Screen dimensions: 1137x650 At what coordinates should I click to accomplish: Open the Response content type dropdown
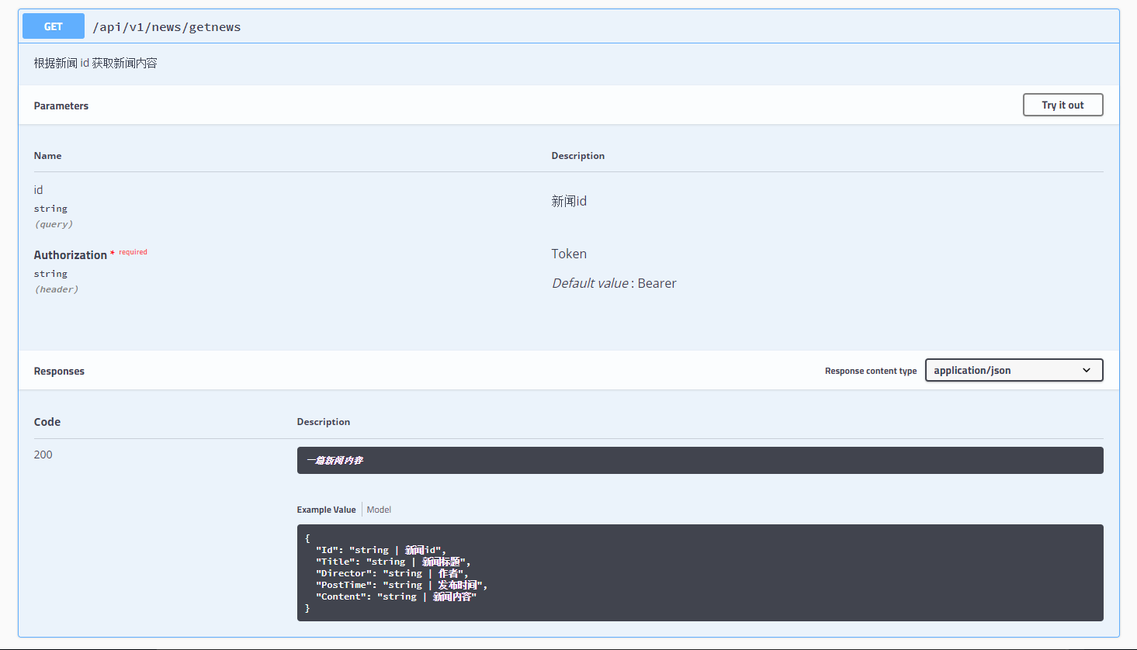tap(1014, 370)
